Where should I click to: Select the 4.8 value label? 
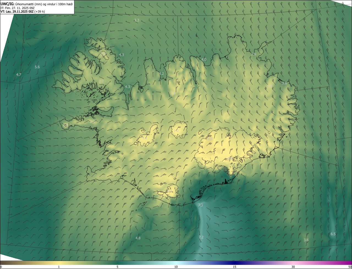pyautogui.click(x=138, y=238)
